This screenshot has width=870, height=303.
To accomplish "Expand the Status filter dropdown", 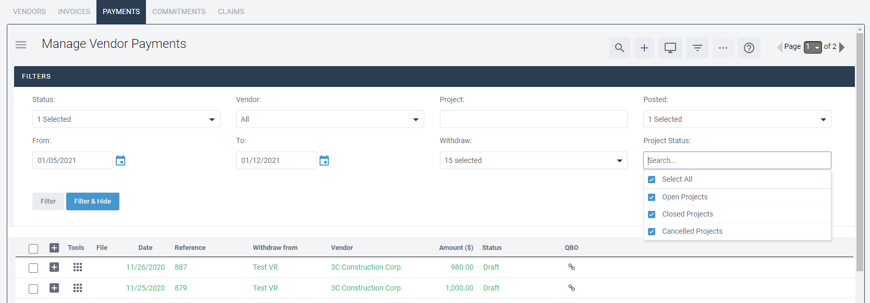I will [126, 119].
